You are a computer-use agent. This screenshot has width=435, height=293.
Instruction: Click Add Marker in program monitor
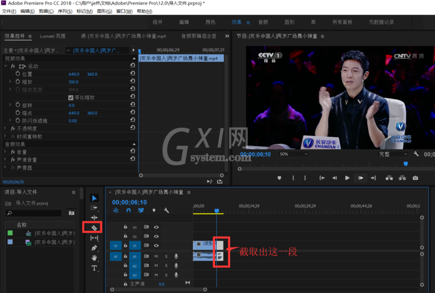tap(279, 178)
